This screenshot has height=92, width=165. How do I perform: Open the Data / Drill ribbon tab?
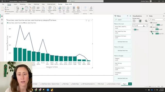[69, 4]
